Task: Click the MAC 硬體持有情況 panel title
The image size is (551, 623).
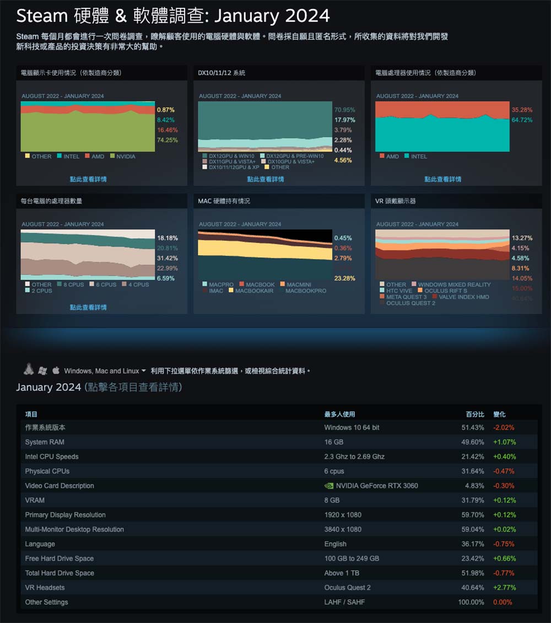Action: (224, 201)
